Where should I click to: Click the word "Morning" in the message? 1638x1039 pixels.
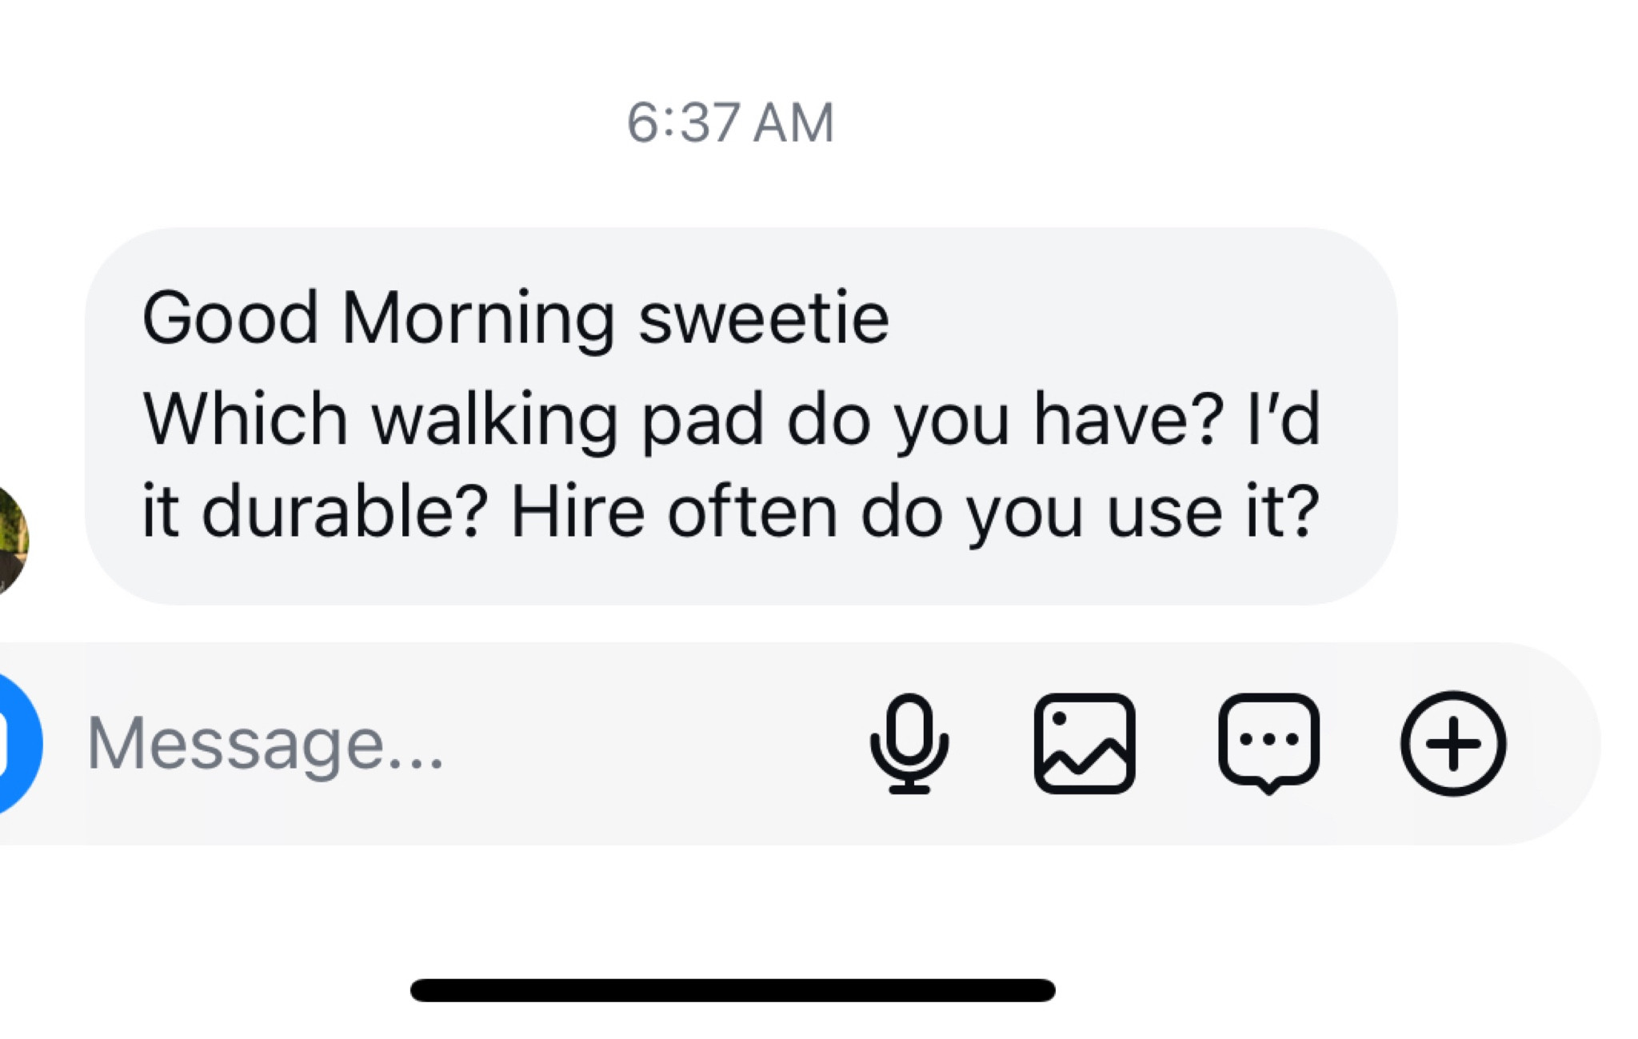click(478, 318)
